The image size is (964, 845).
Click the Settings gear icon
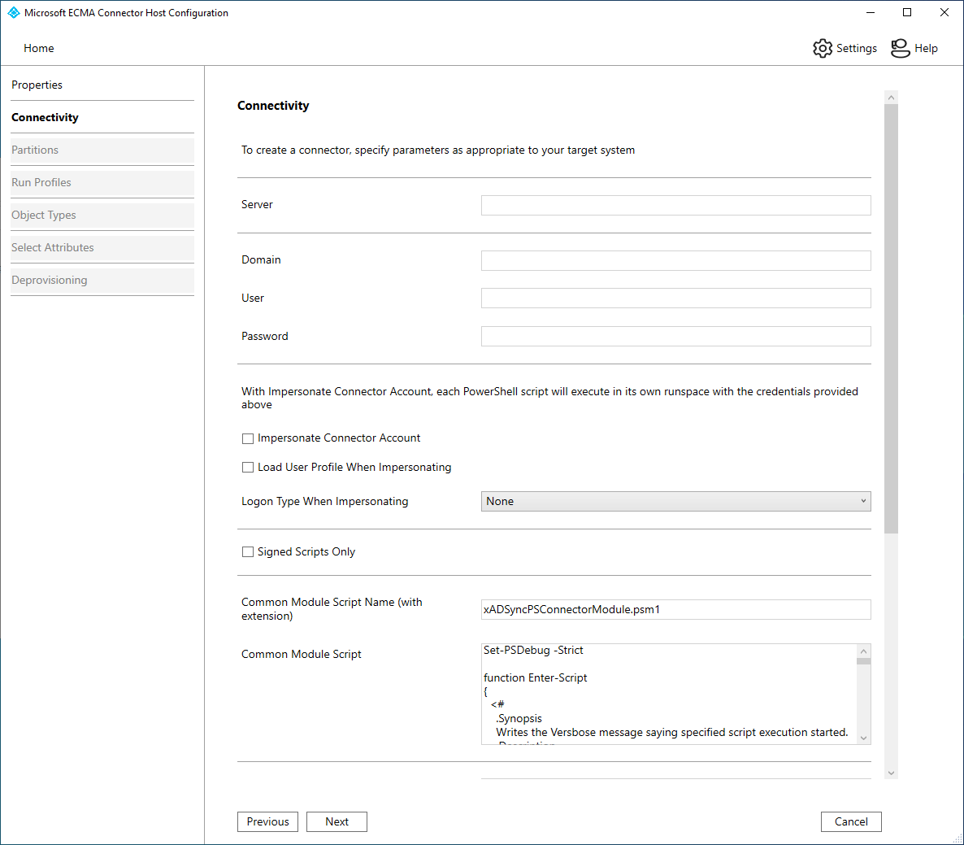(x=823, y=48)
